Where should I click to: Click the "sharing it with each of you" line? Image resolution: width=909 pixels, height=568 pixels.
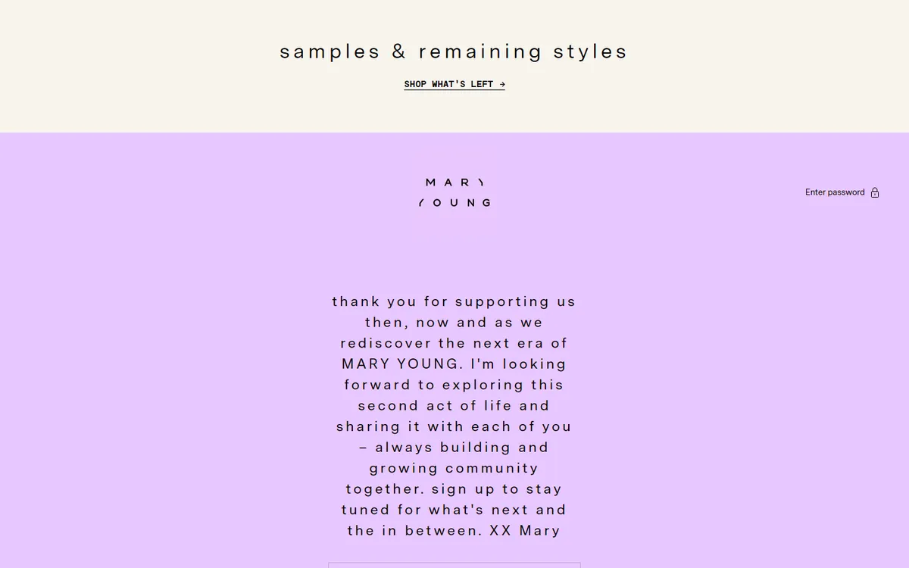(454, 426)
